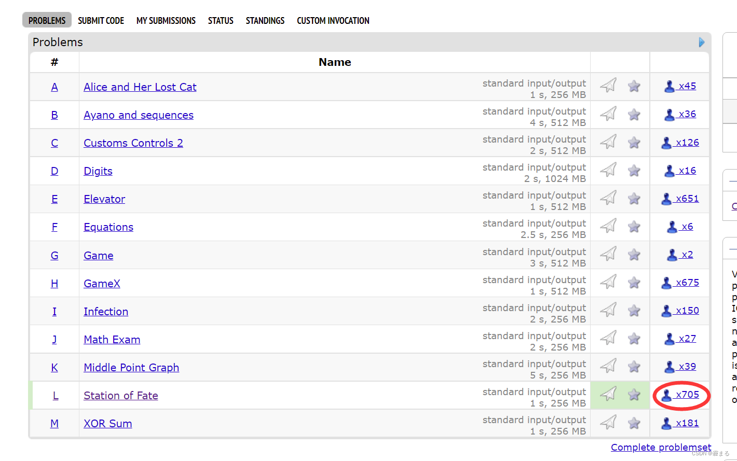View x2 solvers for Game
This screenshot has height=461, width=737.
pyautogui.click(x=680, y=255)
